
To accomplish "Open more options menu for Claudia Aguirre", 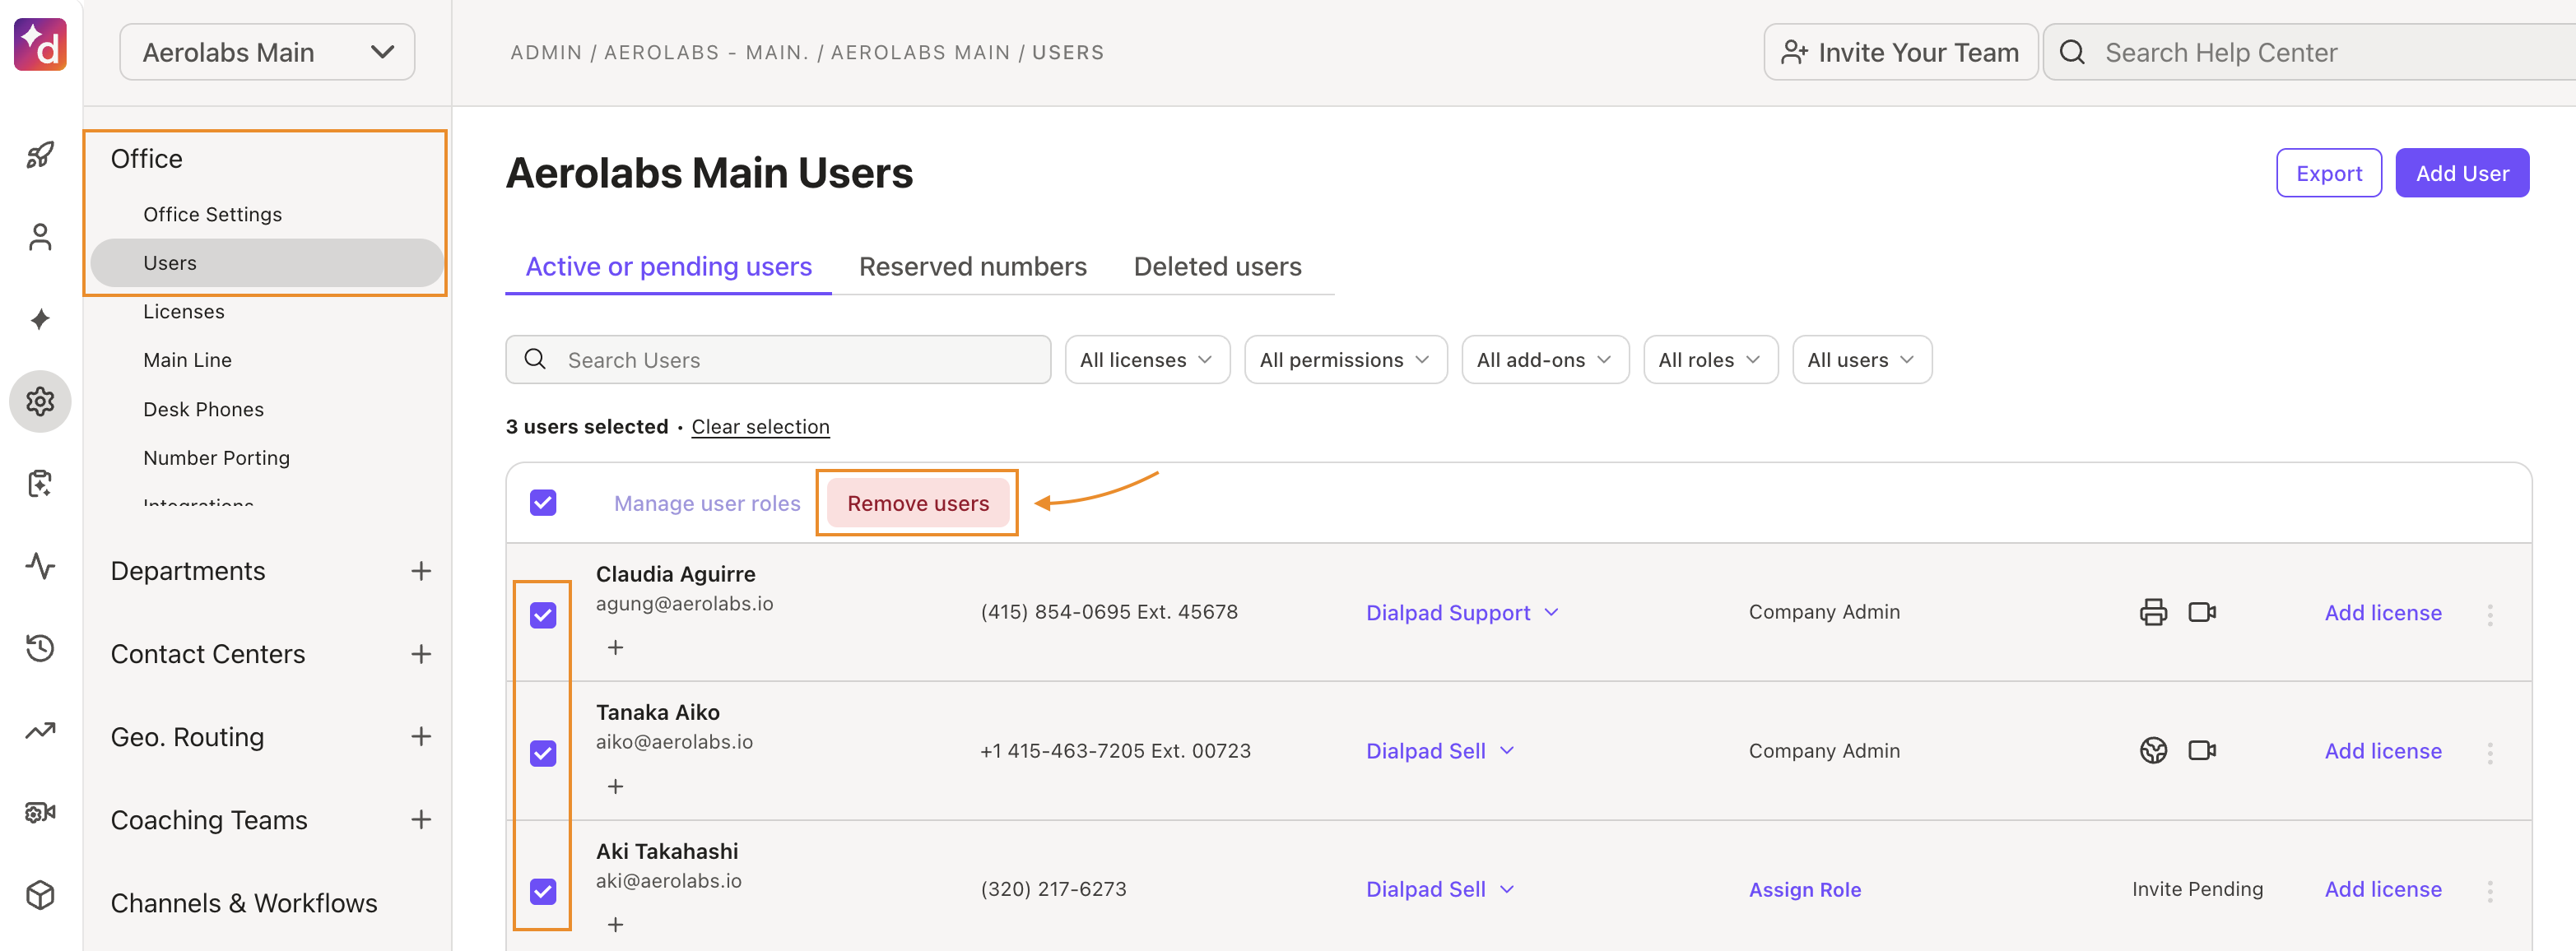I will [x=2490, y=614].
